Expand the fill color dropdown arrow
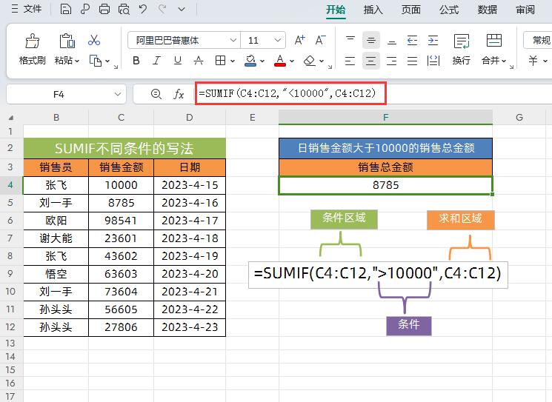 pos(262,61)
